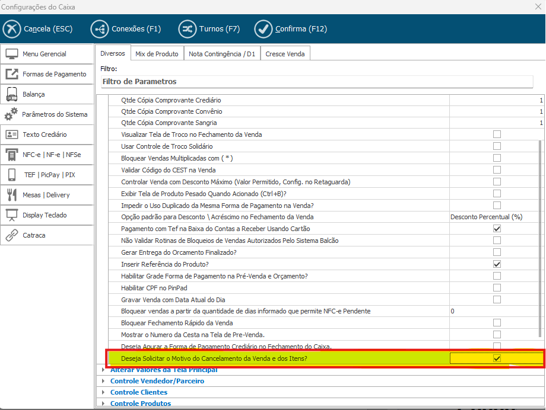Expand the Controle Produtos section

(104, 403)
